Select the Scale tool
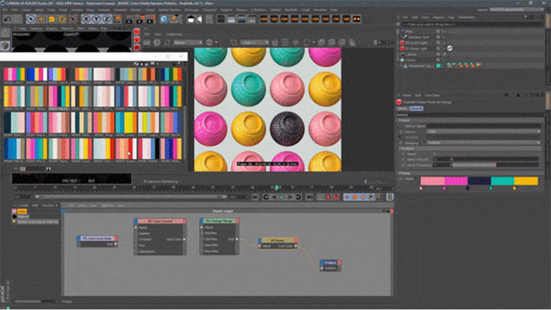 [x=52, y=19]
